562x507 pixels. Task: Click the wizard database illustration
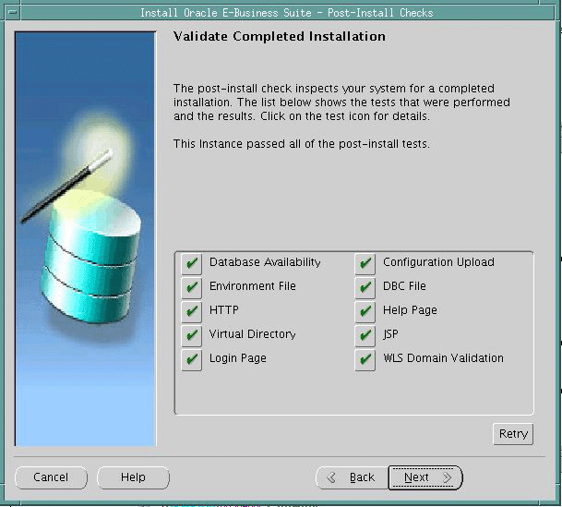[x=86, y=239]
